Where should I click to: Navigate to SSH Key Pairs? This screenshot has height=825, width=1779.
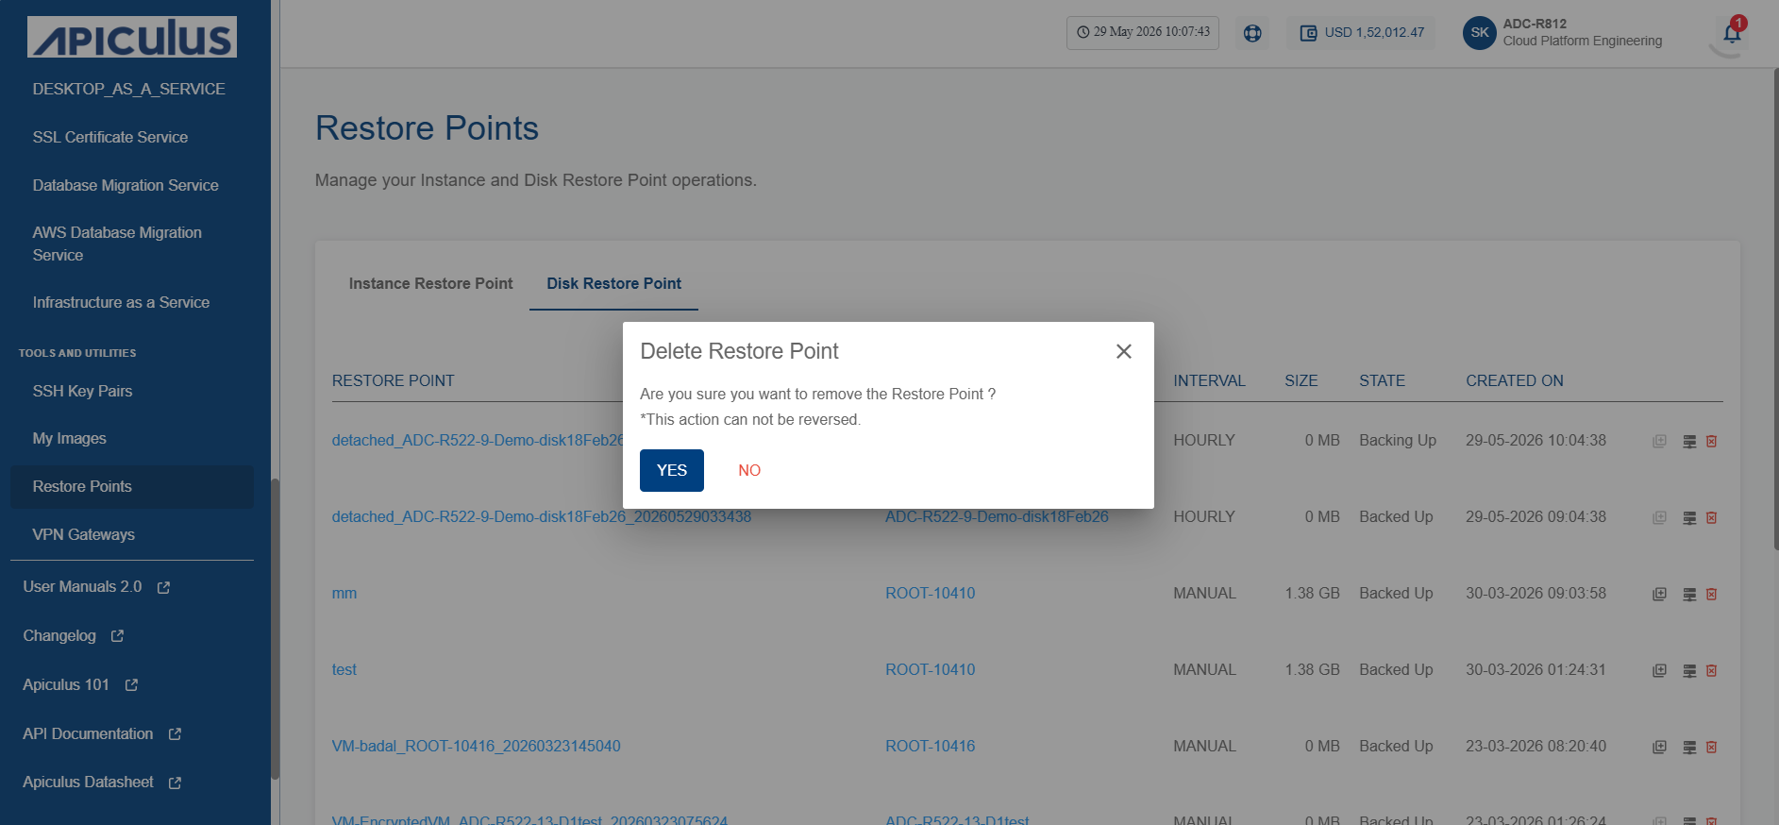tap(82, 391)
